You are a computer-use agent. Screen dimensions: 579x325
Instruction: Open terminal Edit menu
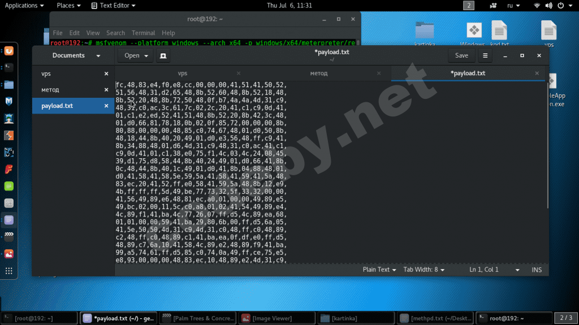(74, 33)
